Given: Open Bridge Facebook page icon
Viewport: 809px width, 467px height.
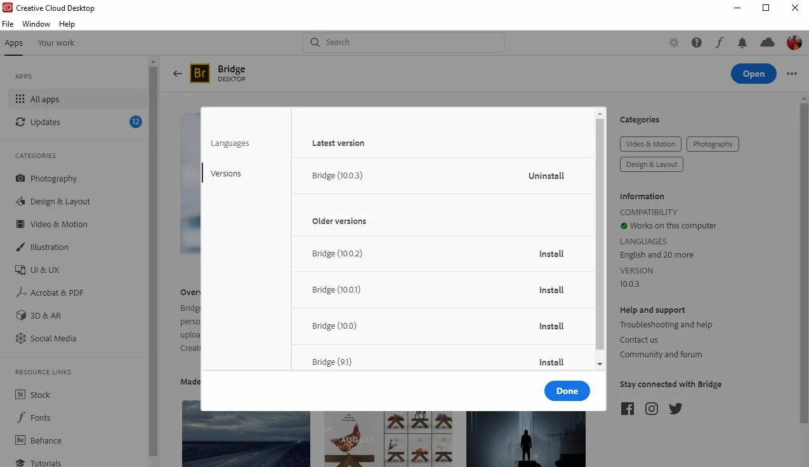Looking at the screenshot, I should coord(628,409).
